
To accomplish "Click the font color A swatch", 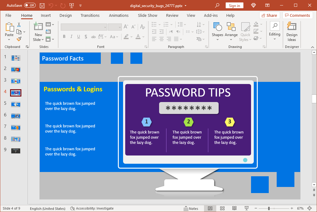I will (138, 37).
